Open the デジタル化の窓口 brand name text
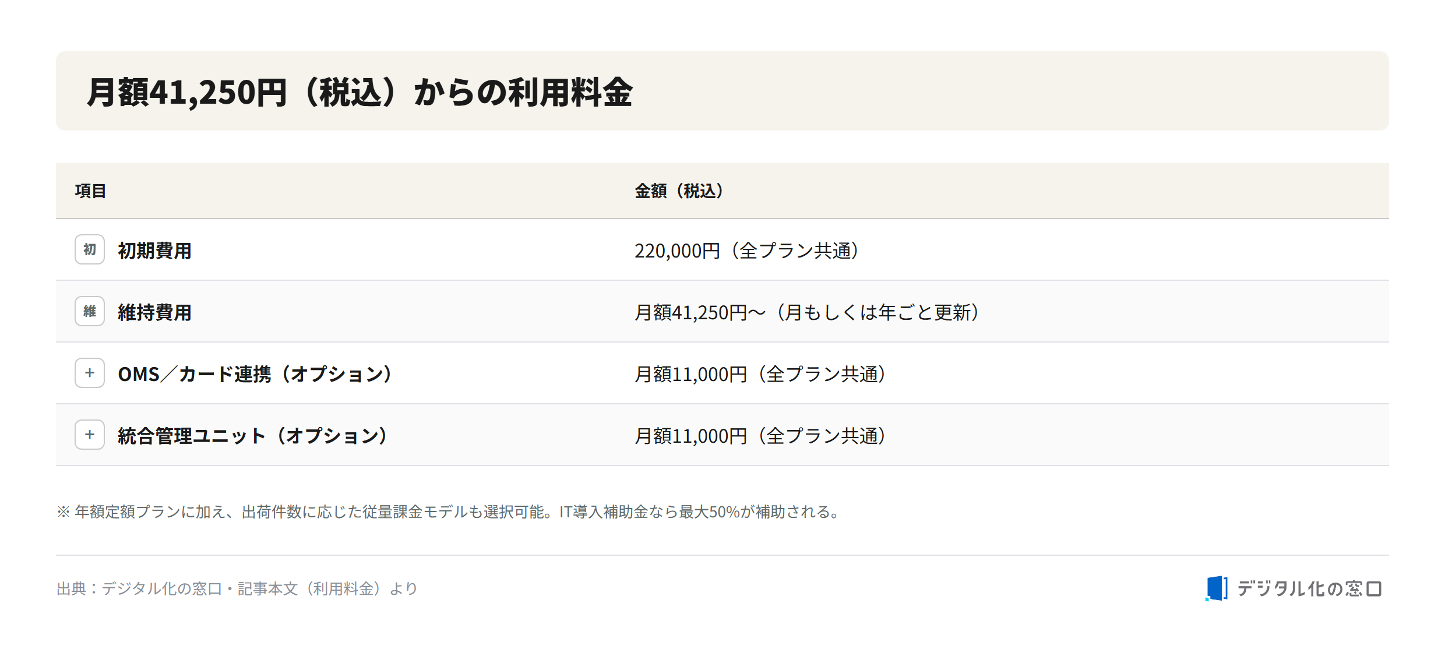The width and height of the screenshot is (1445, 656). 1309,588
